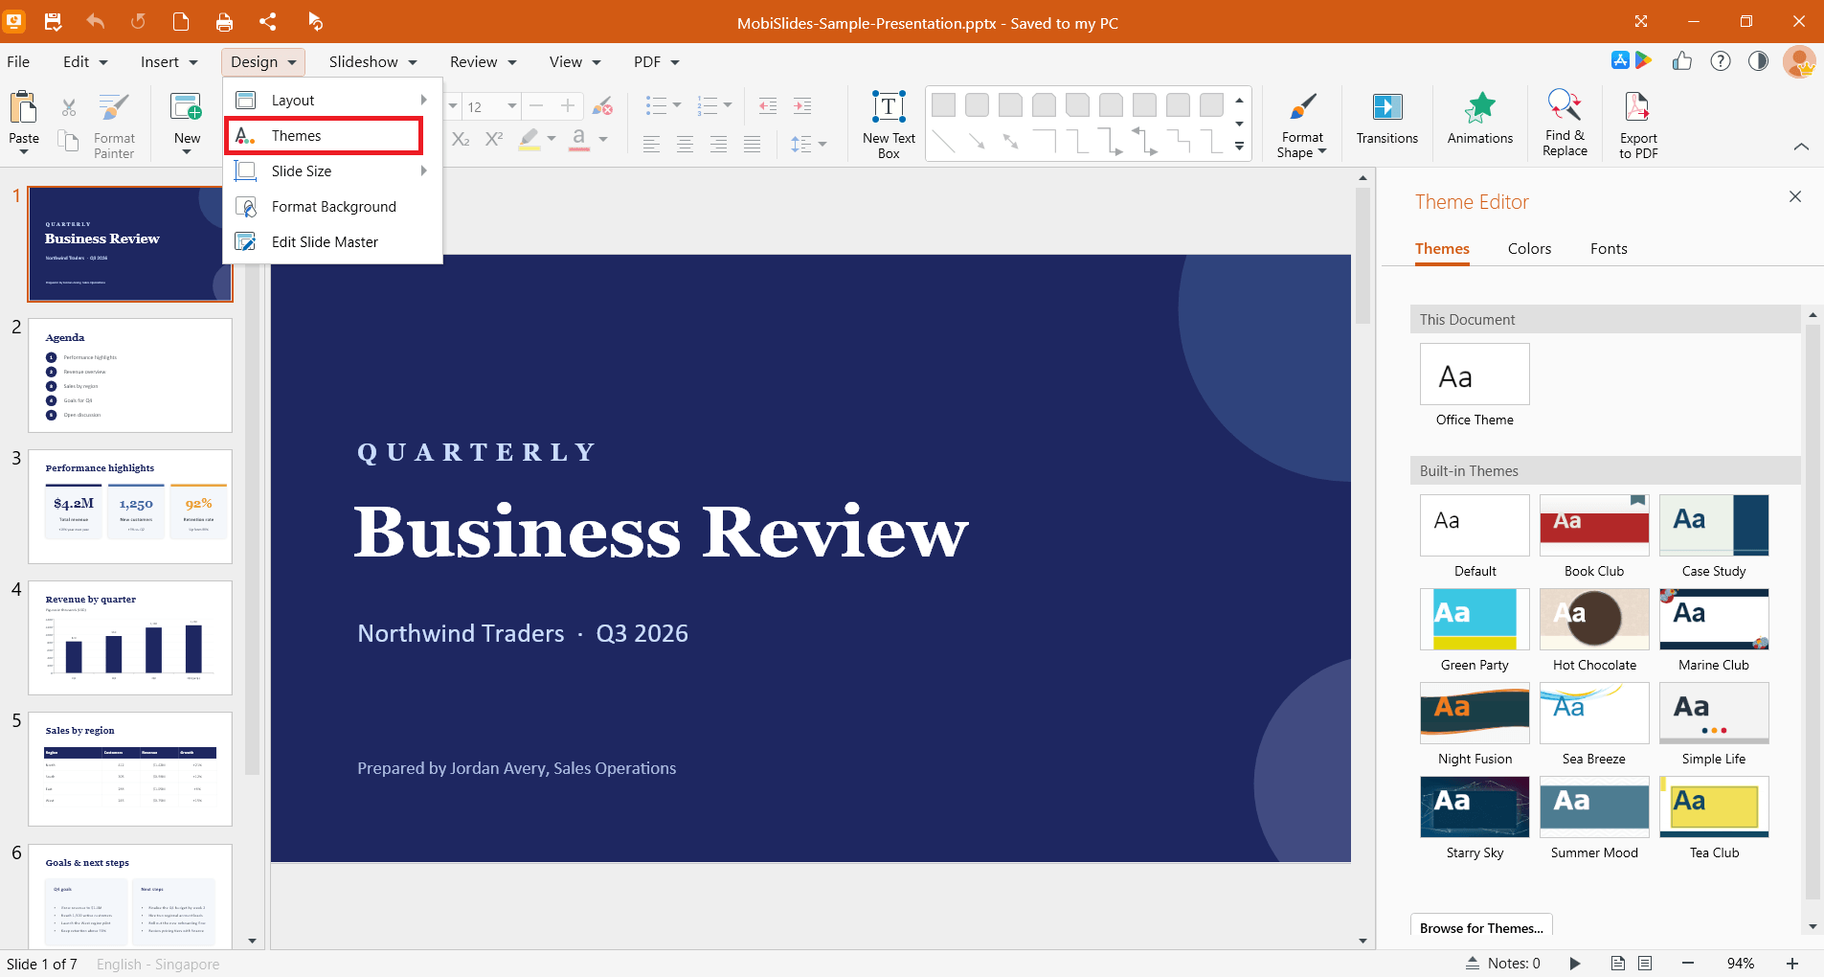Zoom in with the plus button
Image resolution: width=1824 pixels, height=977 pixels.
point(1792,964)
